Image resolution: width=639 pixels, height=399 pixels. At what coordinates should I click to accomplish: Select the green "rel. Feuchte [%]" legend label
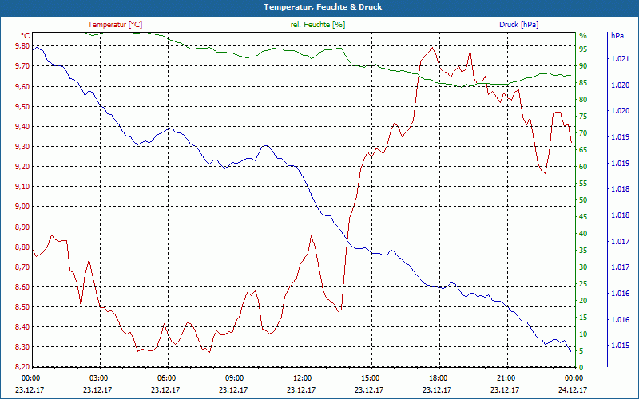(x=317, y=25)
